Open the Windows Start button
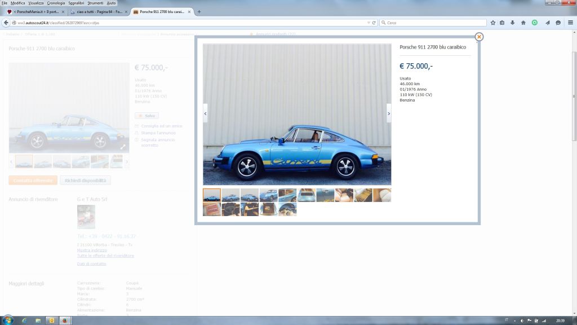The width and height of the screenshot is (577, 325). (8, 320)
